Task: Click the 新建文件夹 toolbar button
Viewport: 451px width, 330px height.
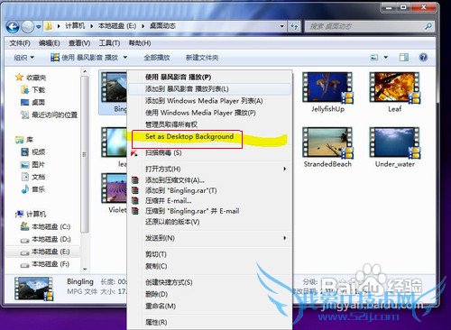Action: (x=202, y=58)
